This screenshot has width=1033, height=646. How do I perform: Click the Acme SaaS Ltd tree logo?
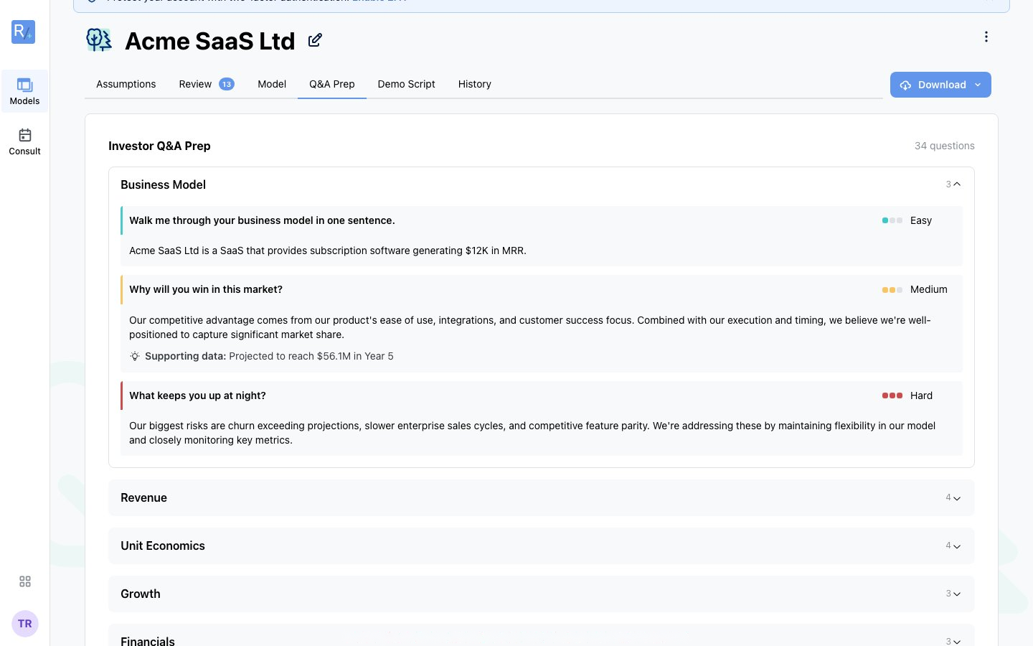(99, 40)
